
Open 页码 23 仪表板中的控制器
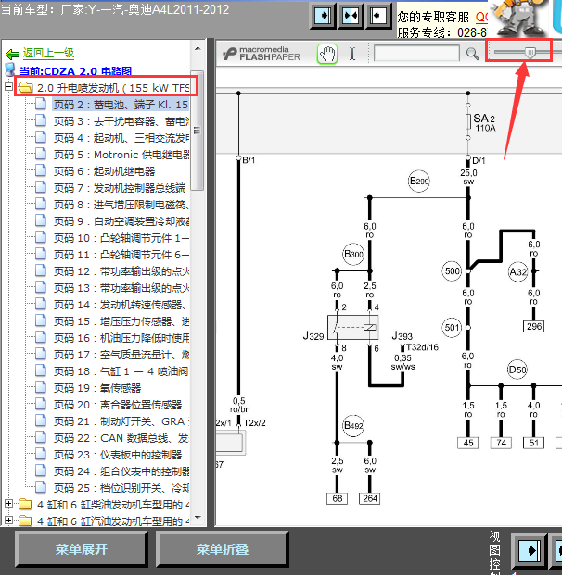click(118, 455)
